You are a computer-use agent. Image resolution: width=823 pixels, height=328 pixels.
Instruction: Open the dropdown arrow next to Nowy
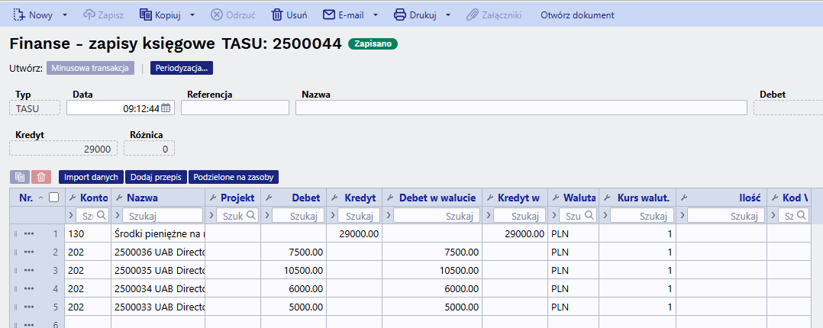65,15
